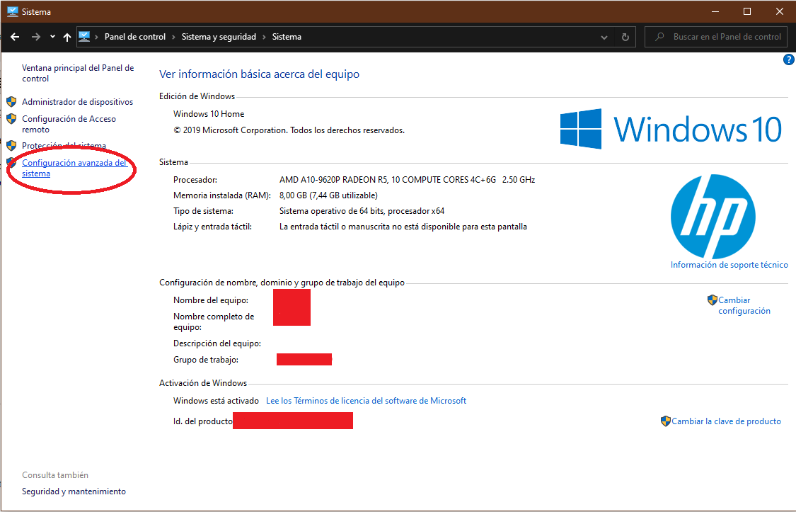The image size is (796, 512).
Task: Go up one level with up arrow
Action: coord(67,37)
